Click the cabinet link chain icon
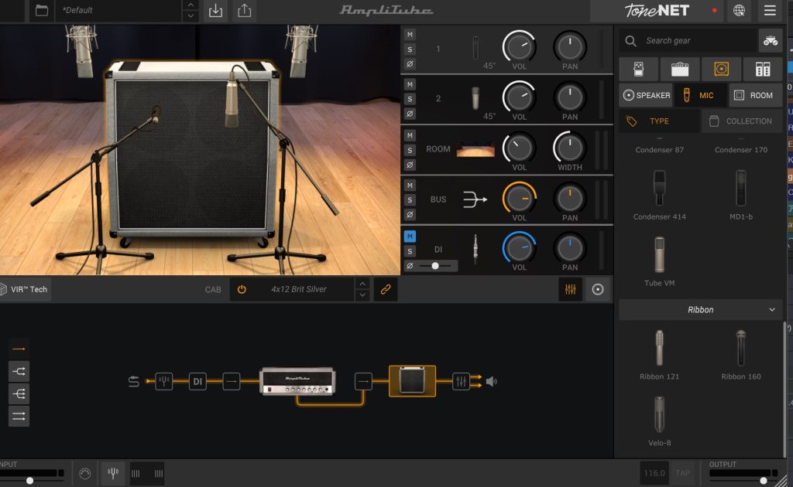The height and width of the screenshot is (487, 793). coord(385,289)
